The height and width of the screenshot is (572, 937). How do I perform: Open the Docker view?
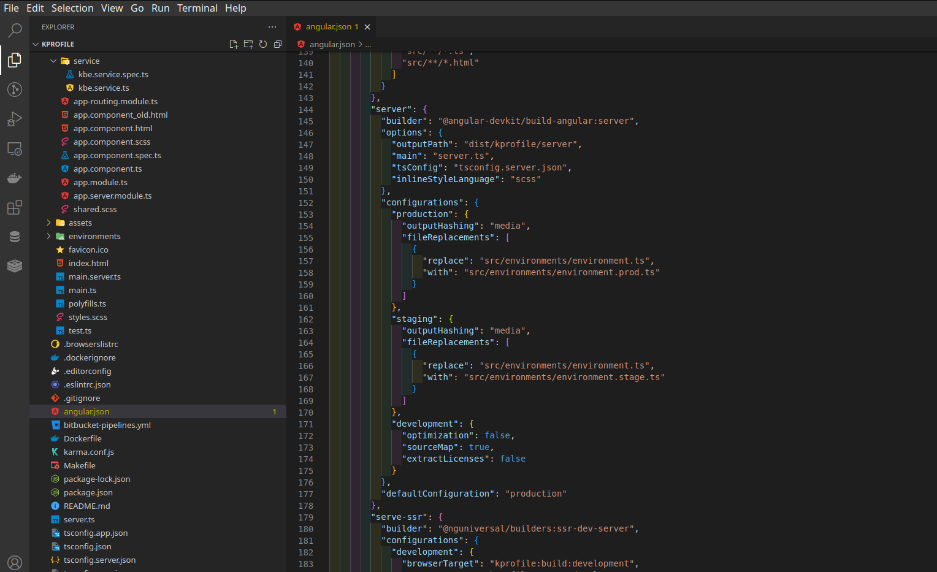tap(15, 178)
